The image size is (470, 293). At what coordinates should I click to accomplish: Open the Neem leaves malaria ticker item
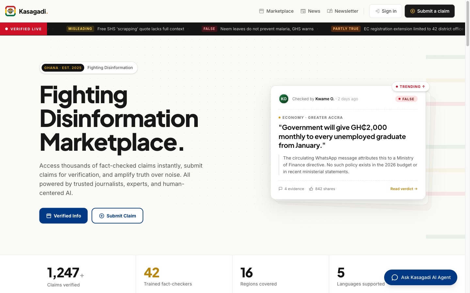click(267, 29)
